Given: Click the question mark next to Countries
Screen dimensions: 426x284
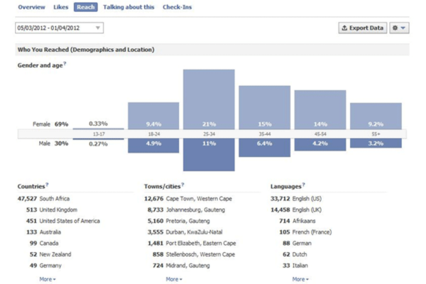Looking at the screenshot, I should pos(47,185).
